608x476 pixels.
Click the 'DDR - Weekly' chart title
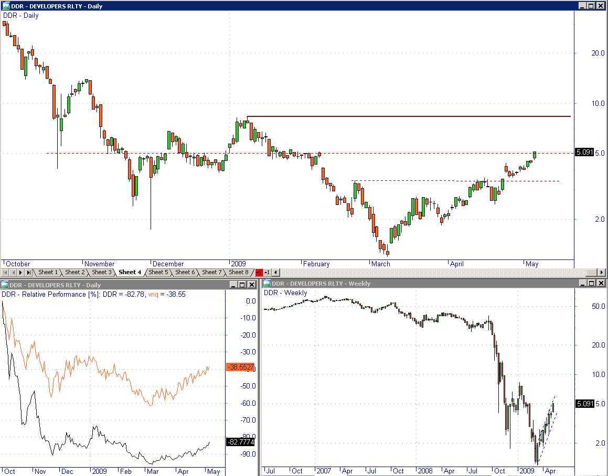pyautogui.click(x=285, y=293)
